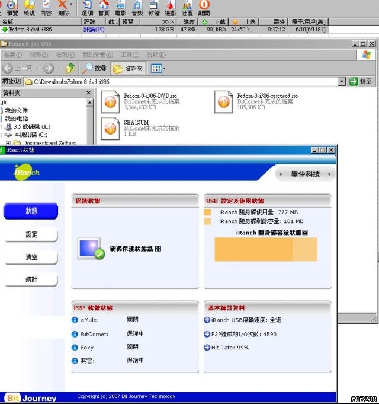Click the 畢仲科技 banner button
Image resolution: width=379 pixels, height=404 pixels.
pos(305,174)
